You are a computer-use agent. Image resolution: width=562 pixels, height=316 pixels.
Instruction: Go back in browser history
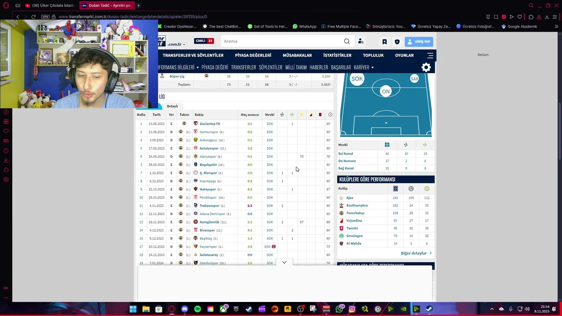tap(18, 17)
